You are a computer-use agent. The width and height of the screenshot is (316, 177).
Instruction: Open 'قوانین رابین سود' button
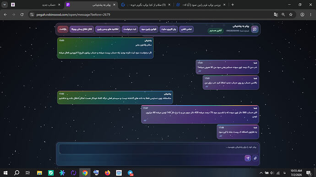coord(149,29)
